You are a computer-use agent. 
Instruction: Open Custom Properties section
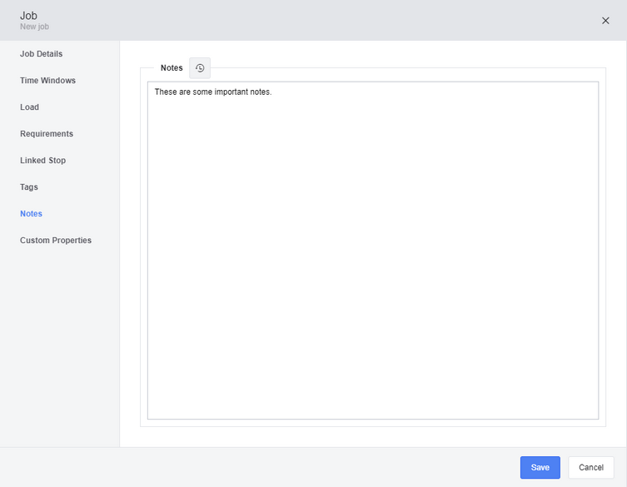[x=56, y=241]
